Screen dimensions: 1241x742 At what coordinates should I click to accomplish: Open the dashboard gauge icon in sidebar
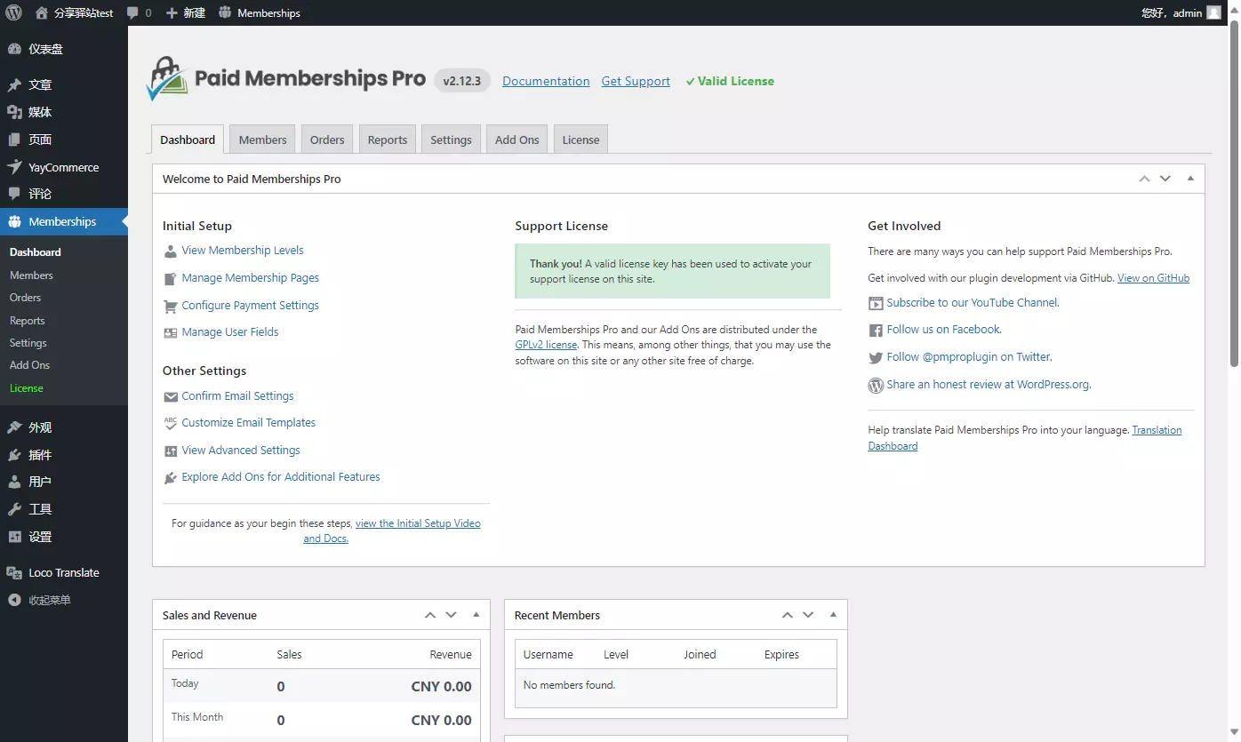tap(14, 49)
